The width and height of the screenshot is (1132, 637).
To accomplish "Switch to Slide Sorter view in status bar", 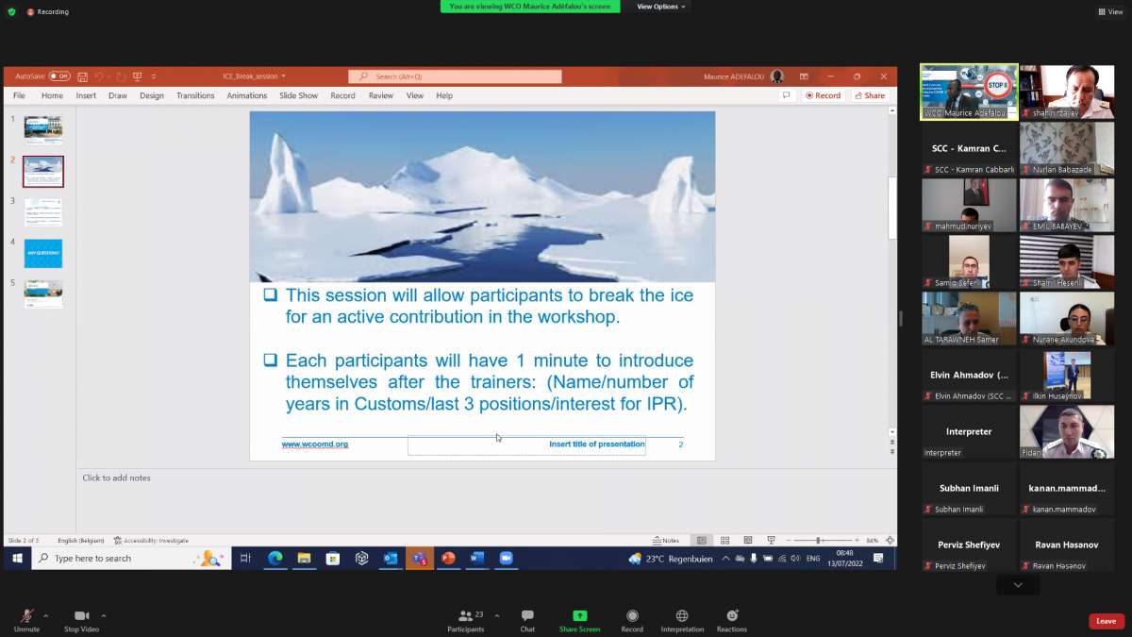I will click(x=724, y=541).
